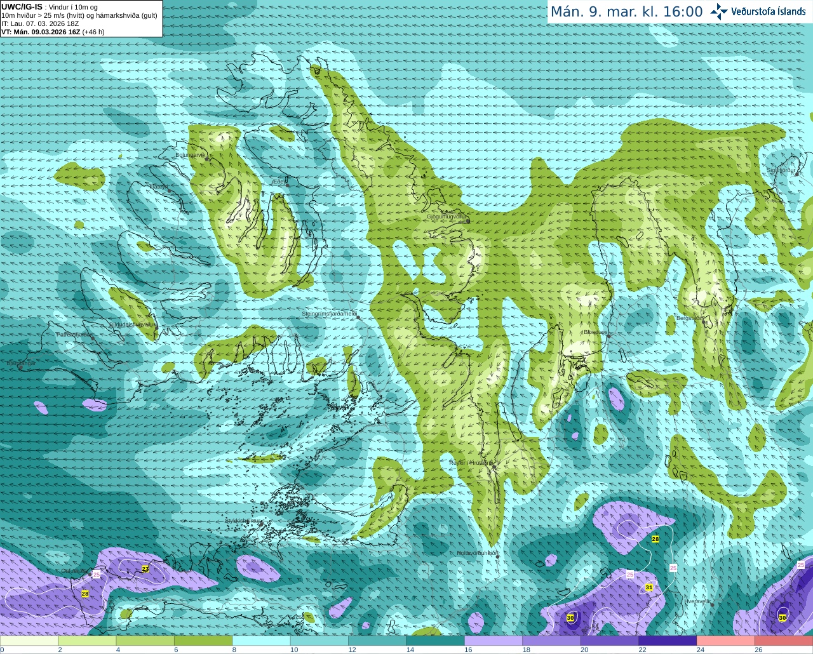Select the Hveravellir station label
Screen dimensions: 813x654
[697, 601]
